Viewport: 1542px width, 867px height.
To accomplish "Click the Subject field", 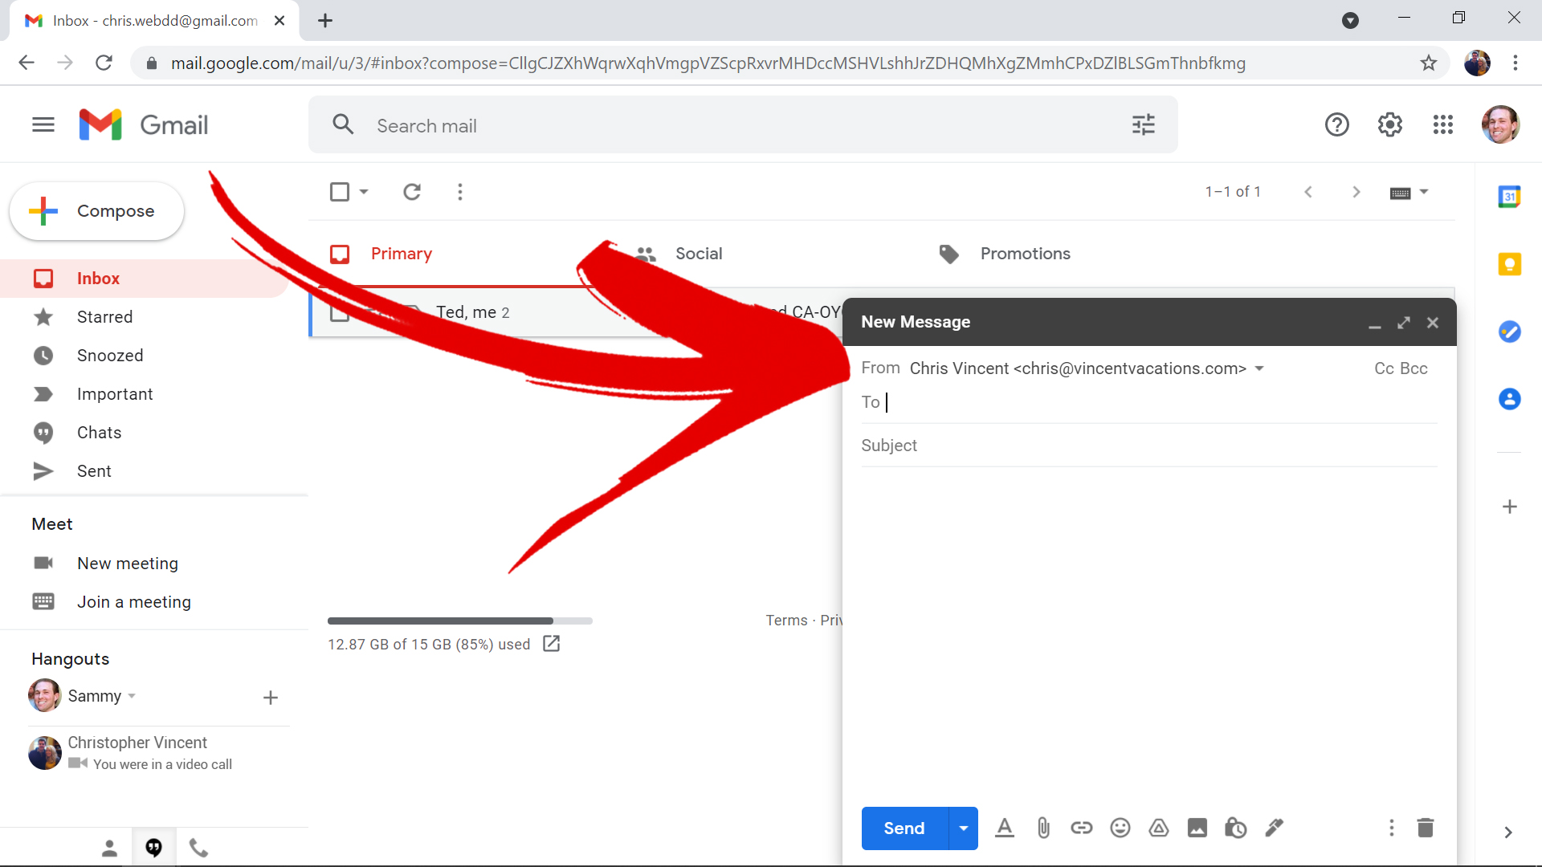I will 1148,446.
